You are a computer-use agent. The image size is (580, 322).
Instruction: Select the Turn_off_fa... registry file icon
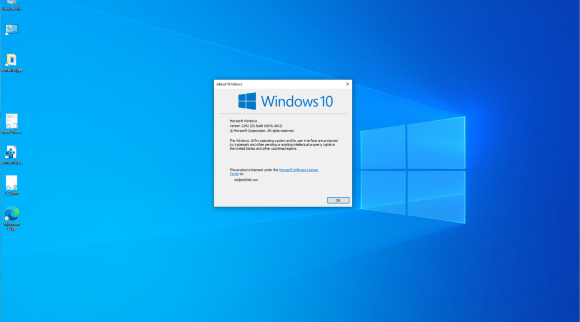click(12, 155)
